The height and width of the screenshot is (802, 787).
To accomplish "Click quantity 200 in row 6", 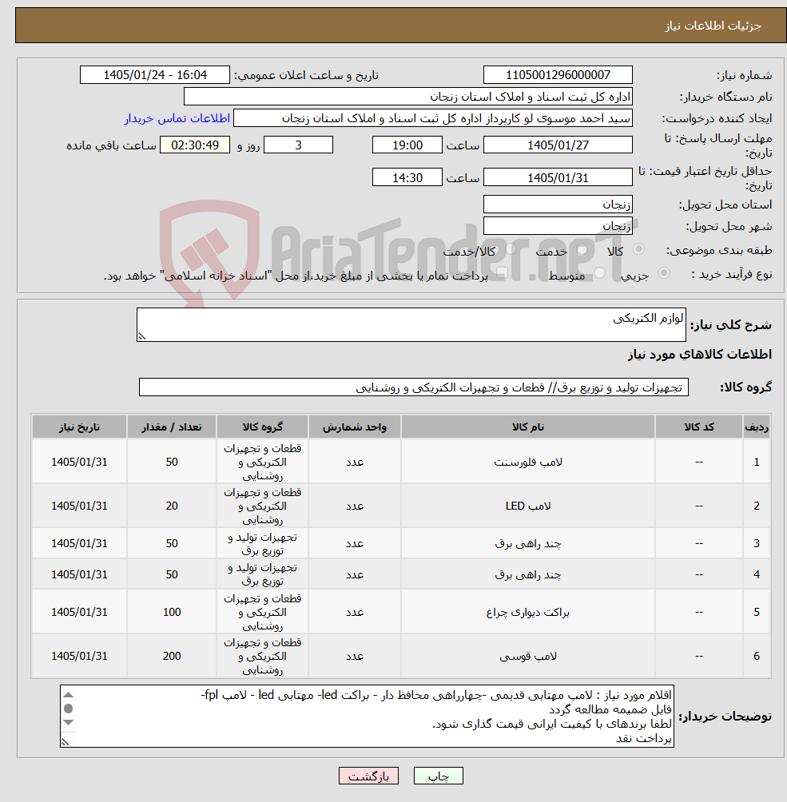I will click(172, 657).
